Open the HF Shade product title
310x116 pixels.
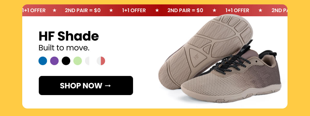point(69,36)
